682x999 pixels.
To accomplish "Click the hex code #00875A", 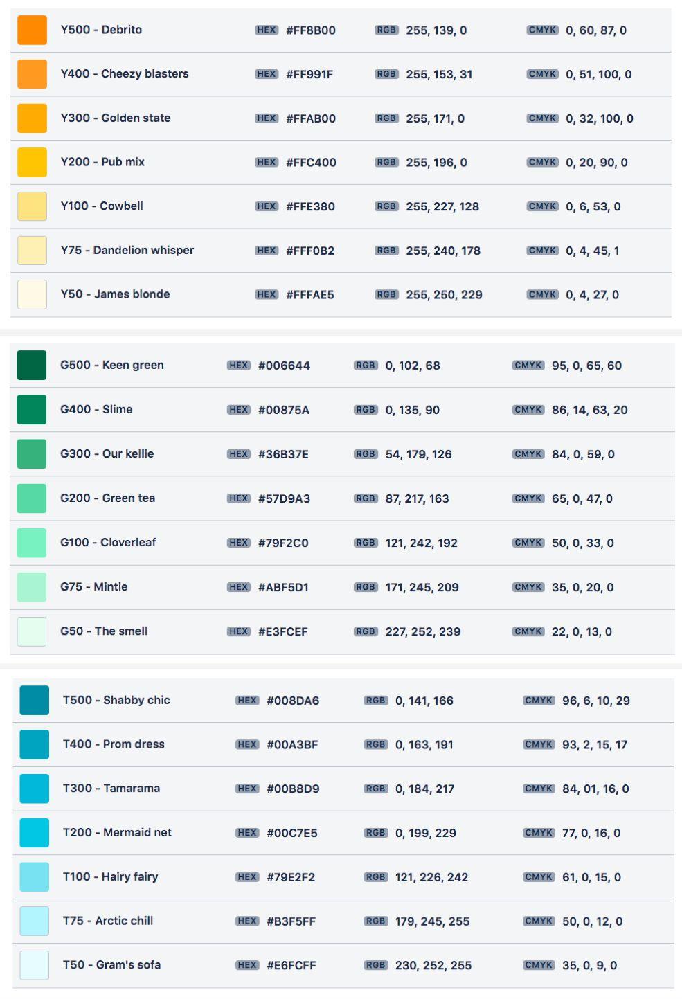I will (284, 410).
